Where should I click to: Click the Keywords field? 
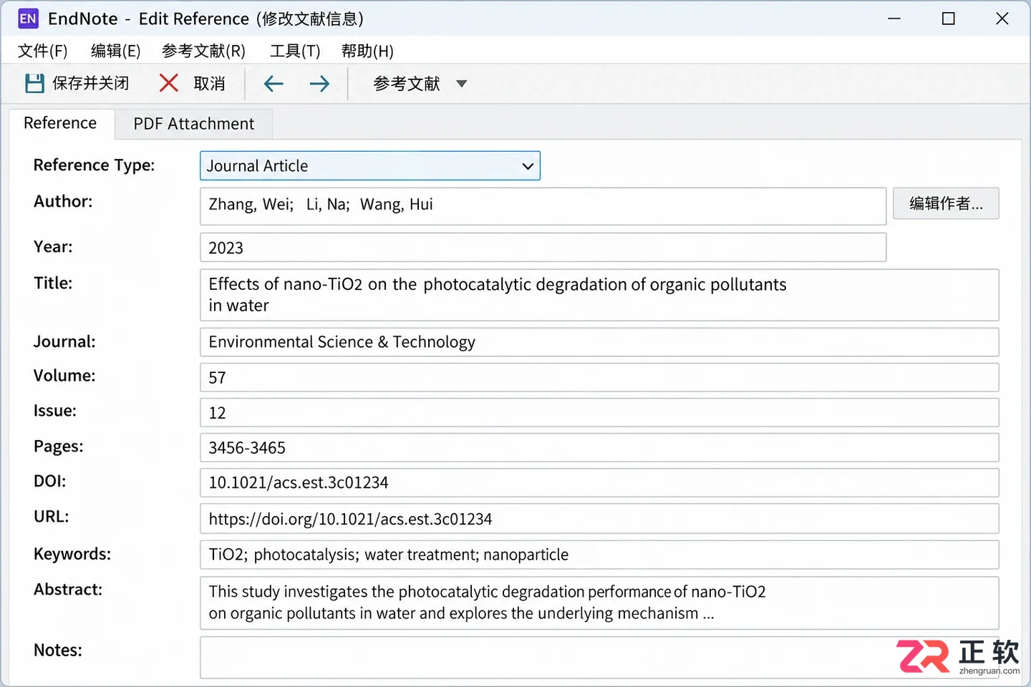pyautogui.click(x=599, y=555)
